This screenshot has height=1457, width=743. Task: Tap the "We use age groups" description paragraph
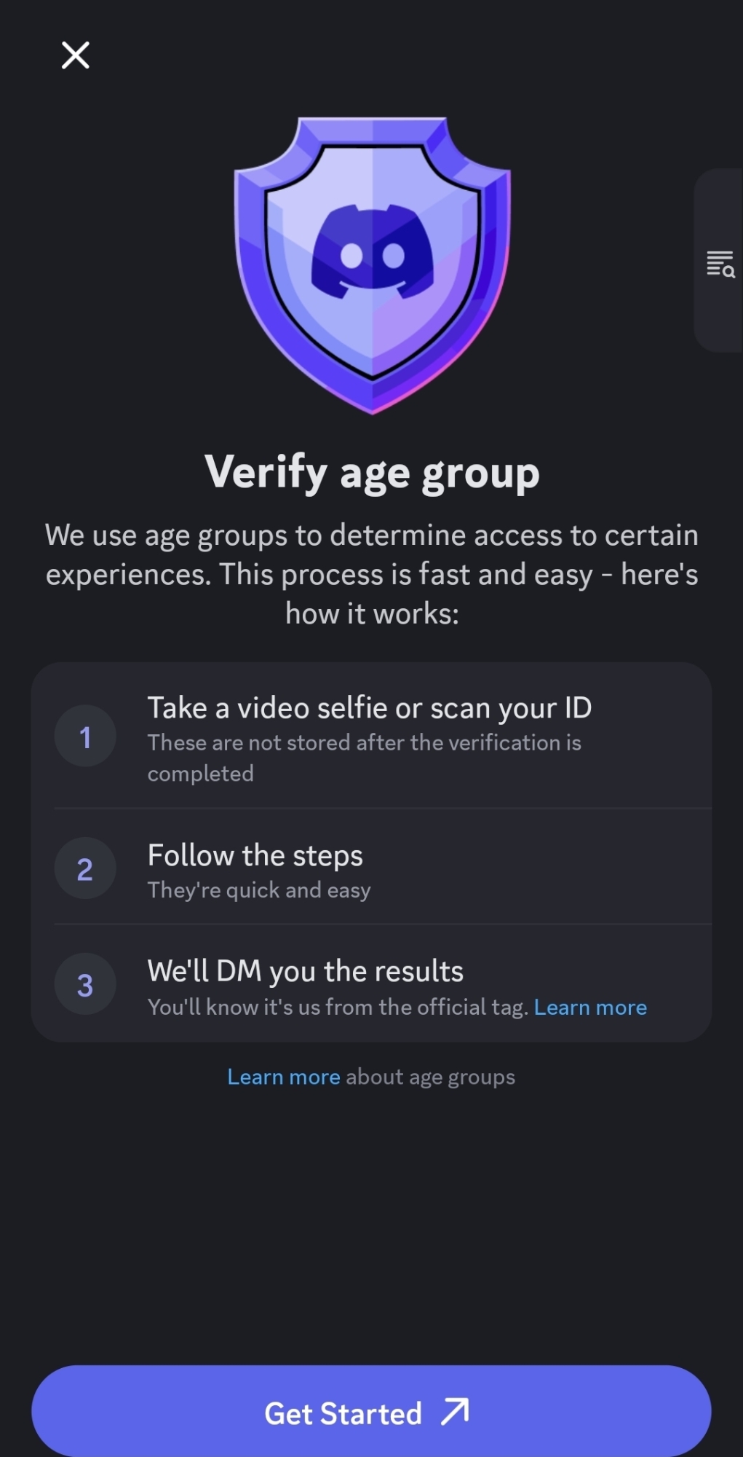pos(372,574)
